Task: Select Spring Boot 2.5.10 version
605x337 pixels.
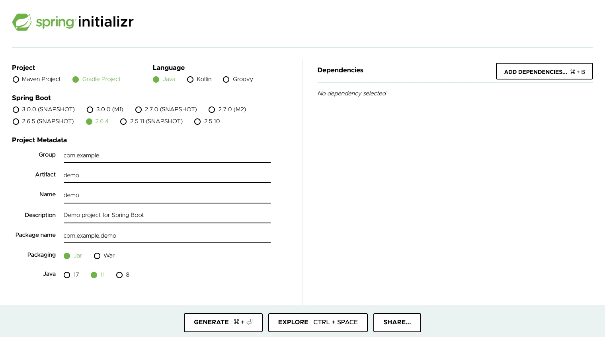Action: point(207,121)
